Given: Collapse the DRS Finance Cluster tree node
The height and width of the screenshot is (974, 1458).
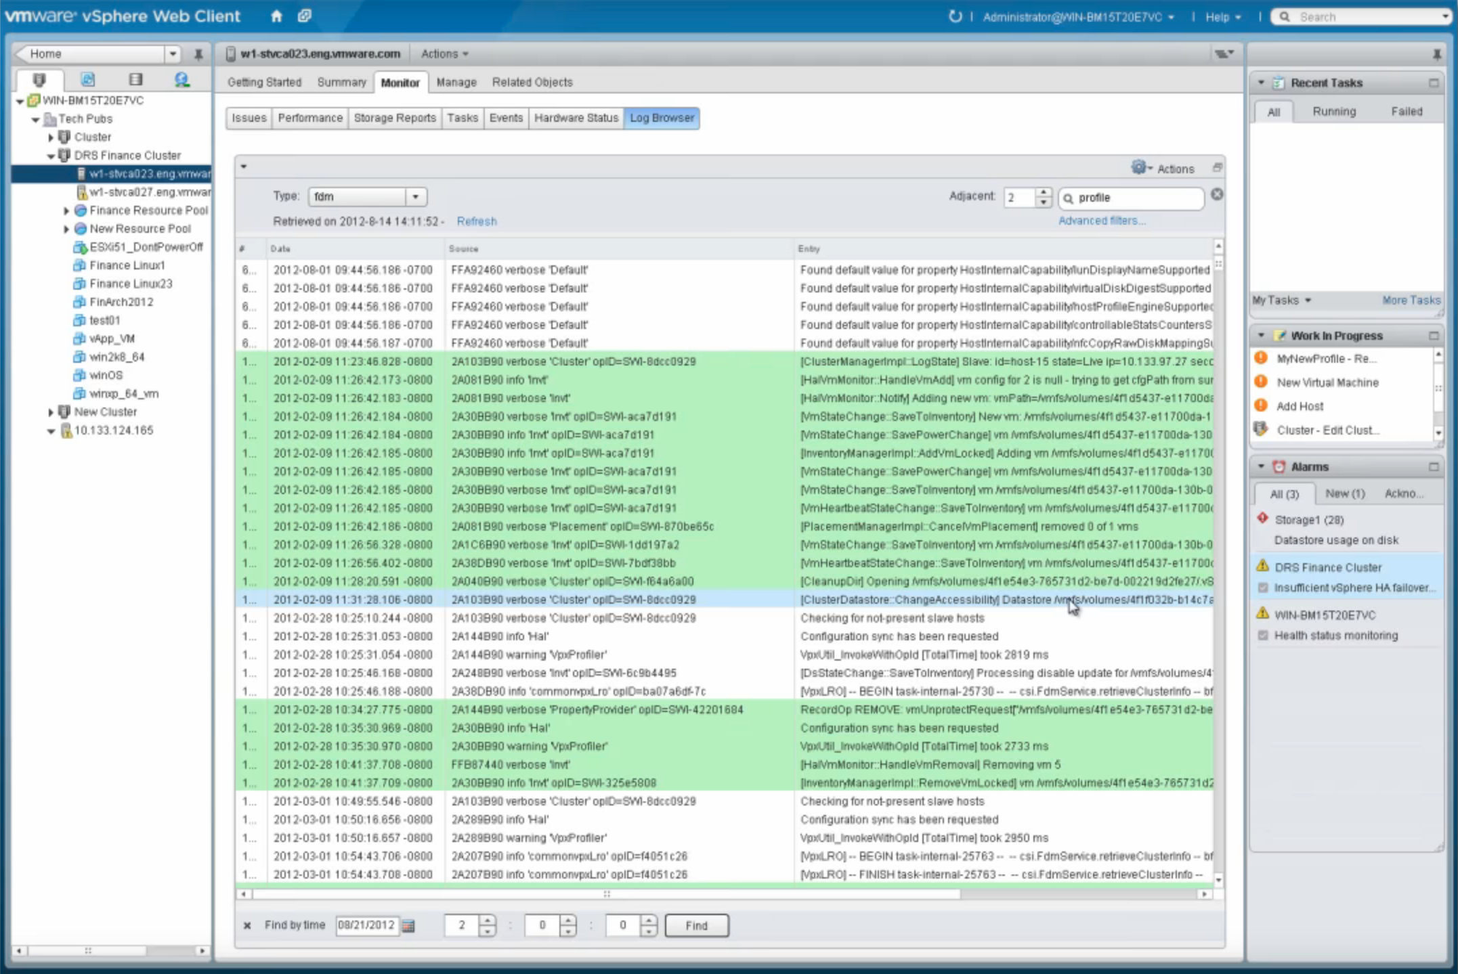Looking at the screenshot, I should coord(51,156).
